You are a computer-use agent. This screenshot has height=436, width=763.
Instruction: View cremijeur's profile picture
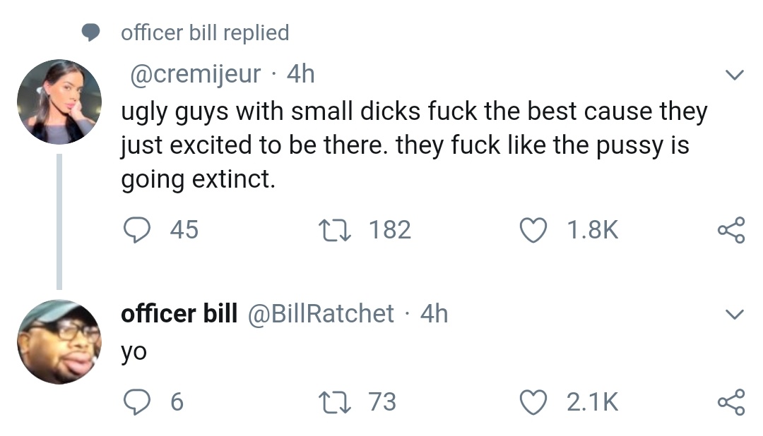pyautogui.click(x=59, y=102)
